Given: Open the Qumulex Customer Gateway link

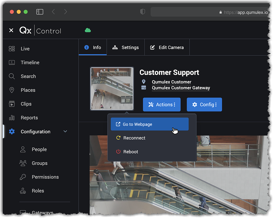Looking at the screenshot, I should tap(181, 88).
